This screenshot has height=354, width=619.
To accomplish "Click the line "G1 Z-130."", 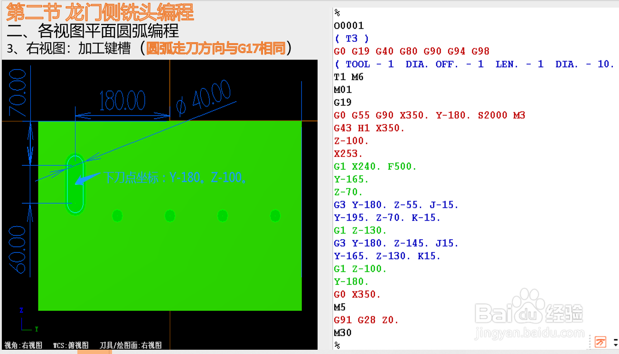I will (360, 230).
